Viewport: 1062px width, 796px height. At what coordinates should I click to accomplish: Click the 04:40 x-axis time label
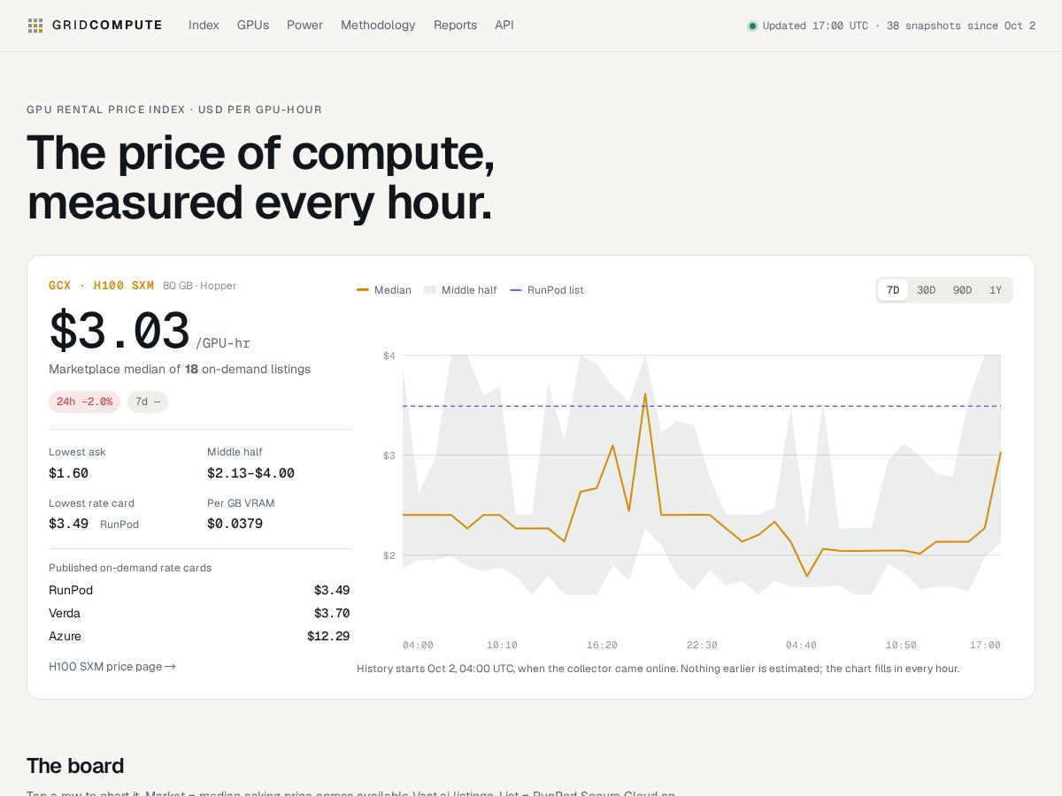coord(801,645)
